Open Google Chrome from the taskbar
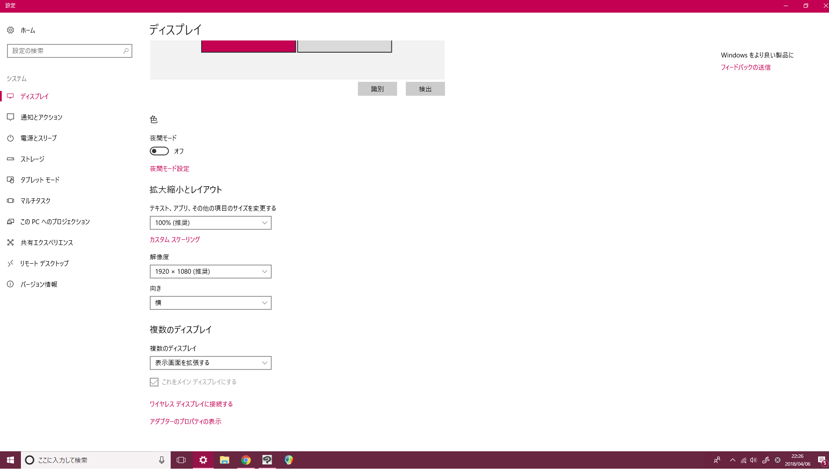This screenshot has height=470, width=829. (246, 460)
